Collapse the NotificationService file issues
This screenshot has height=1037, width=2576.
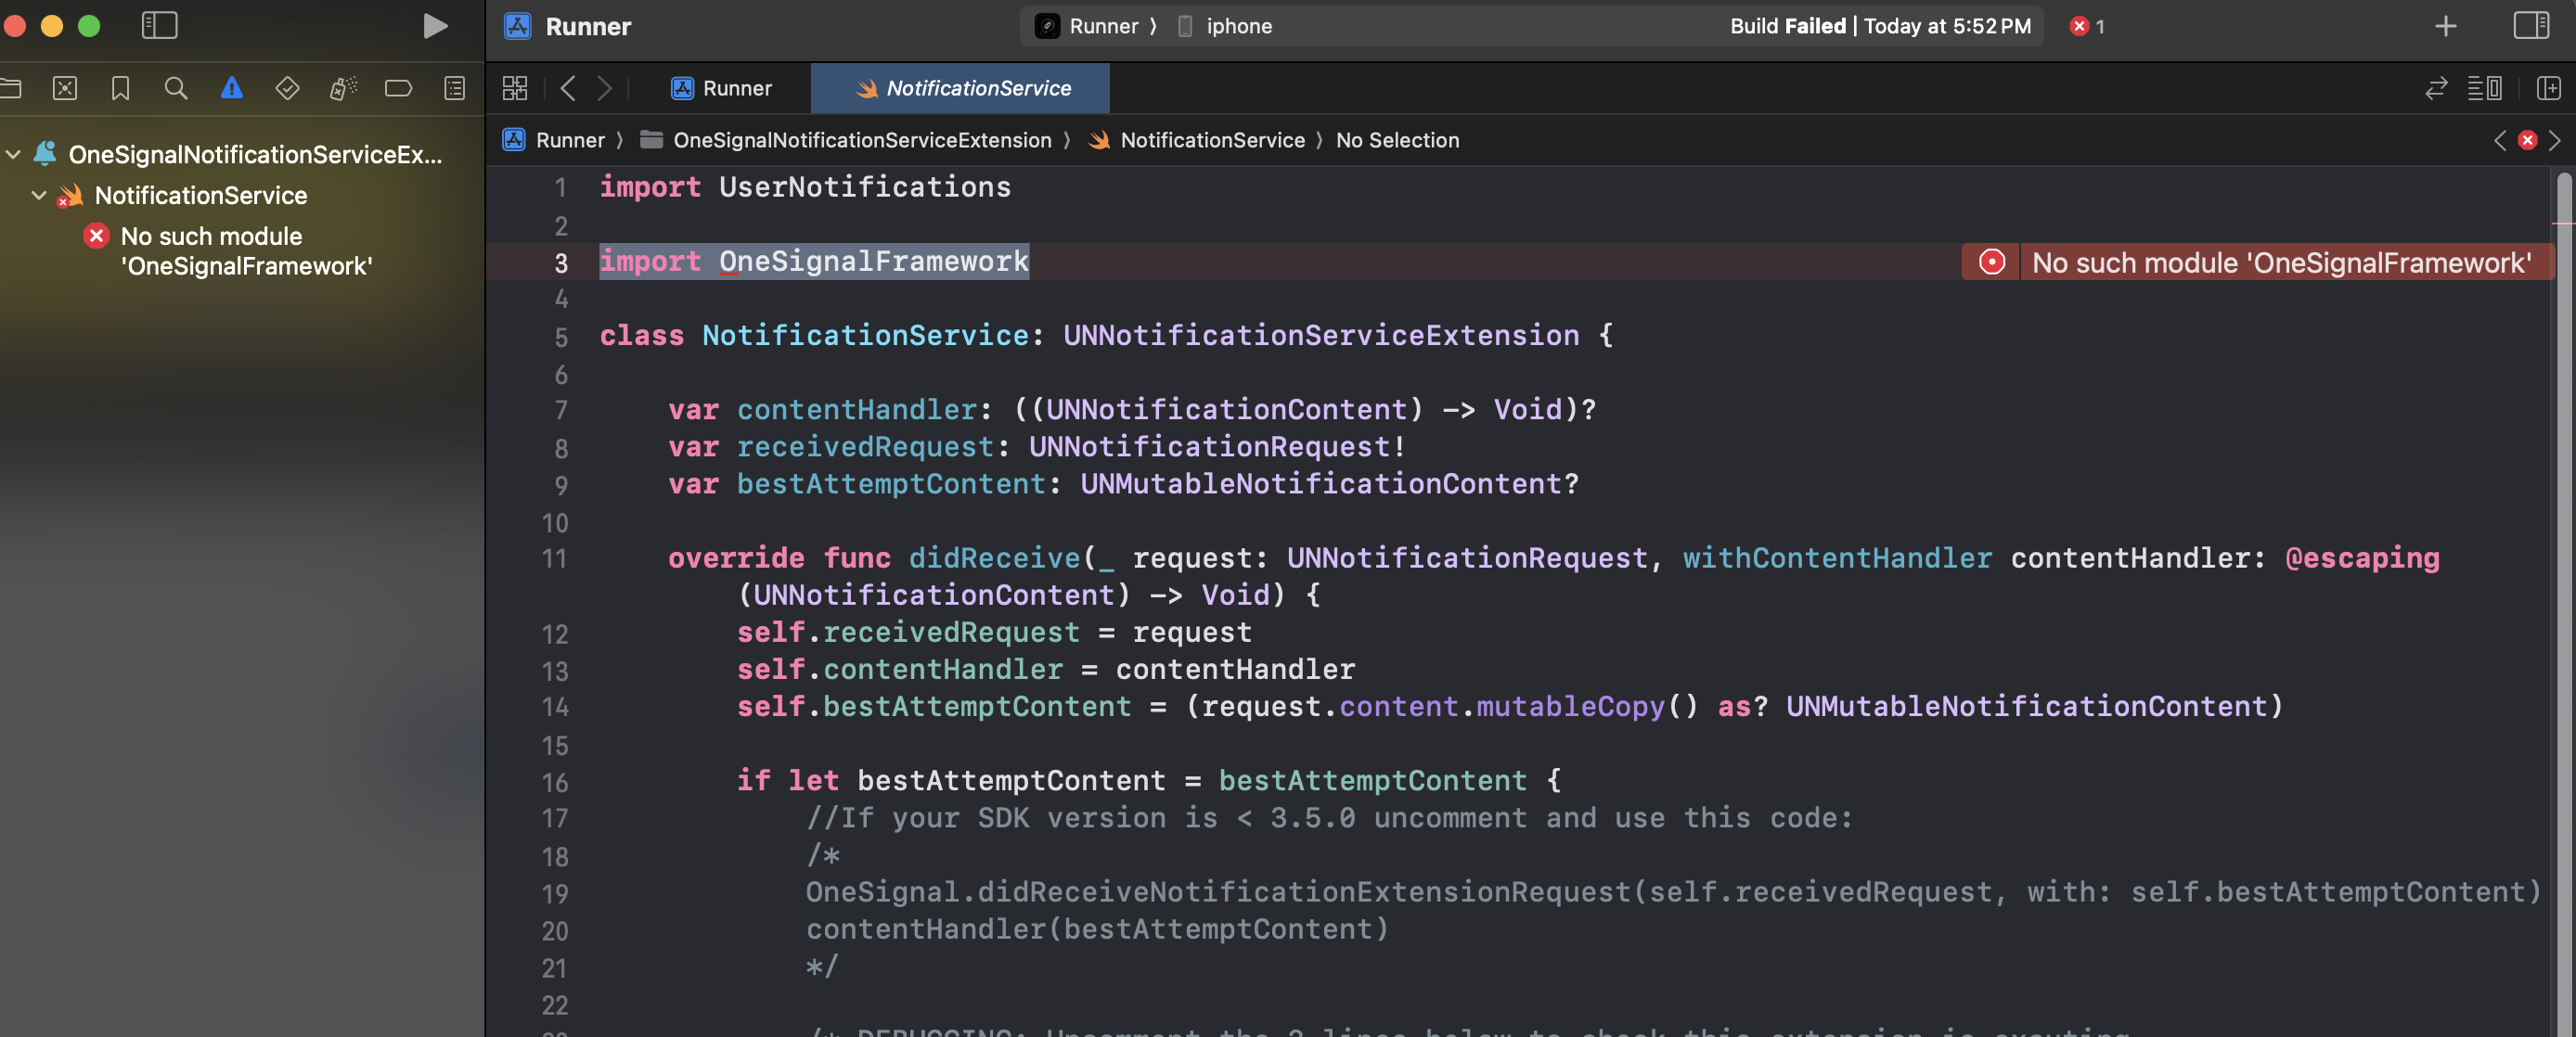pos(38,195)
